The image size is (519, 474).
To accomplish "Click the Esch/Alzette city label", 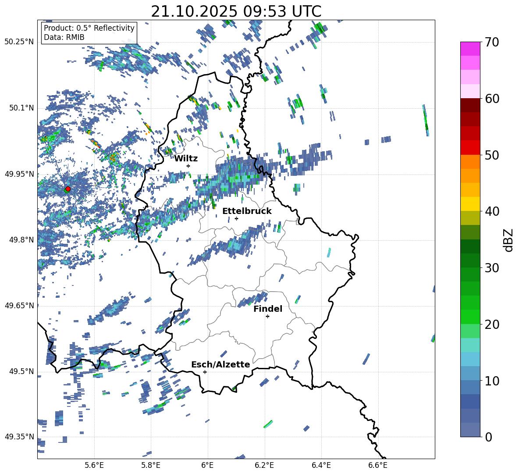I will pos(220,364).
